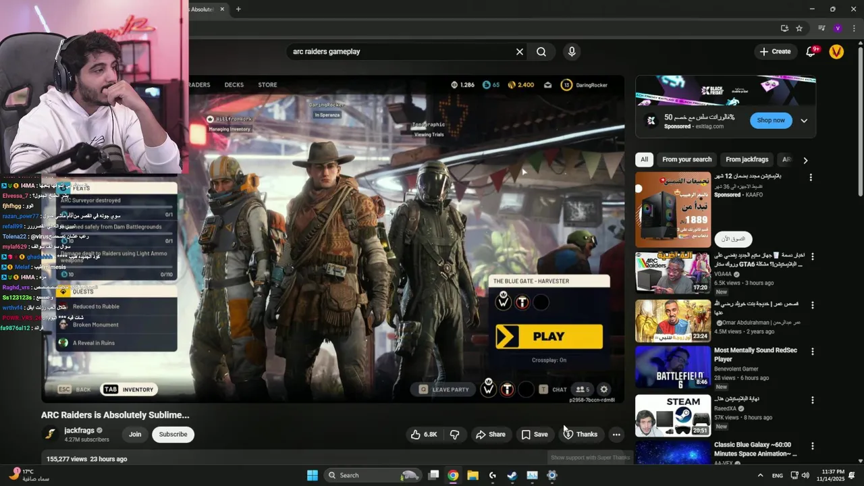Open the jackfrags channel name link

click(x=79, y=430)
